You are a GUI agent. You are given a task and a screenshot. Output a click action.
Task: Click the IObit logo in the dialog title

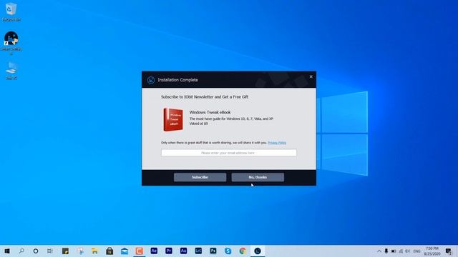pos(151,80)
